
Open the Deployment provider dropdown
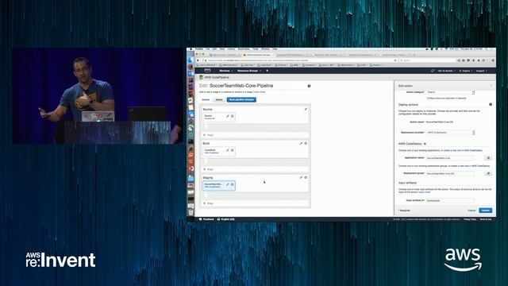[x=450, y=133]
